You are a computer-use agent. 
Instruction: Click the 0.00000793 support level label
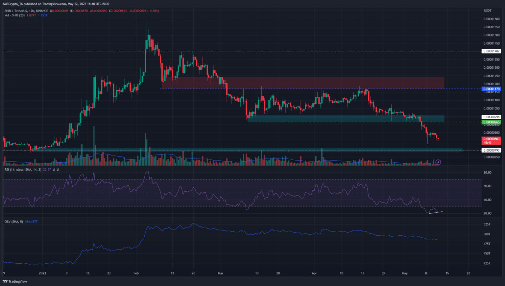pyautogui.click(x=491, y=150)
